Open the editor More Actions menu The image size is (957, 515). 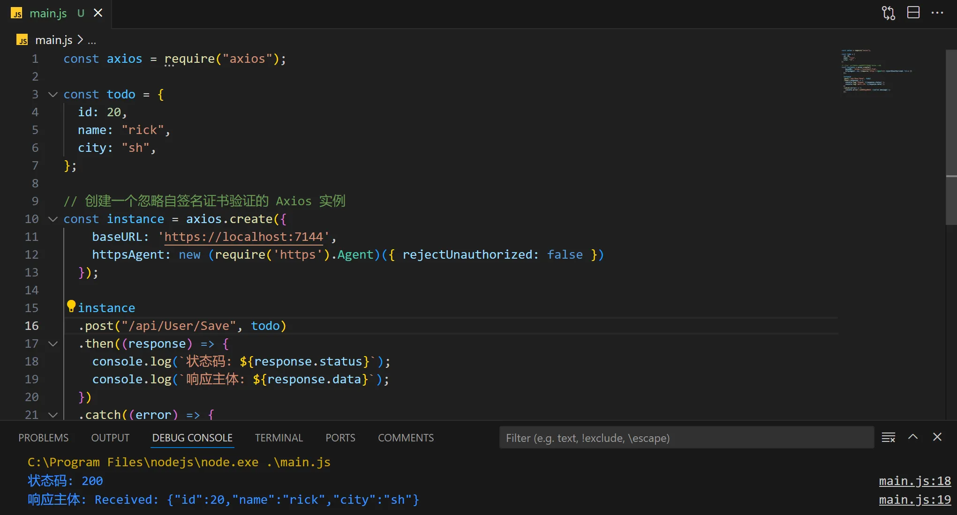pos(937,13)
